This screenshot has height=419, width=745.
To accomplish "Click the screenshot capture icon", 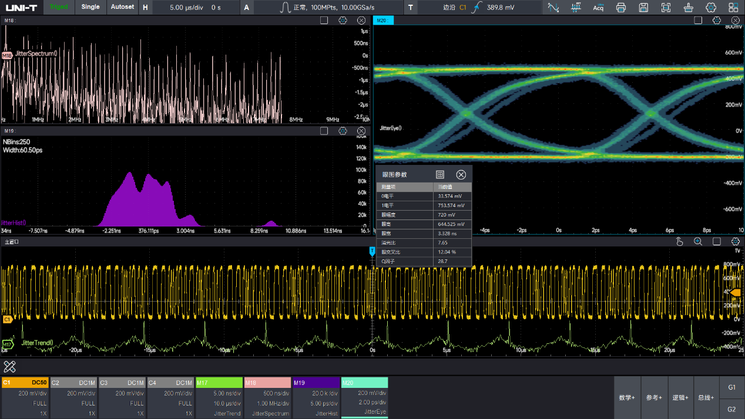I will (x=666, y=8).
